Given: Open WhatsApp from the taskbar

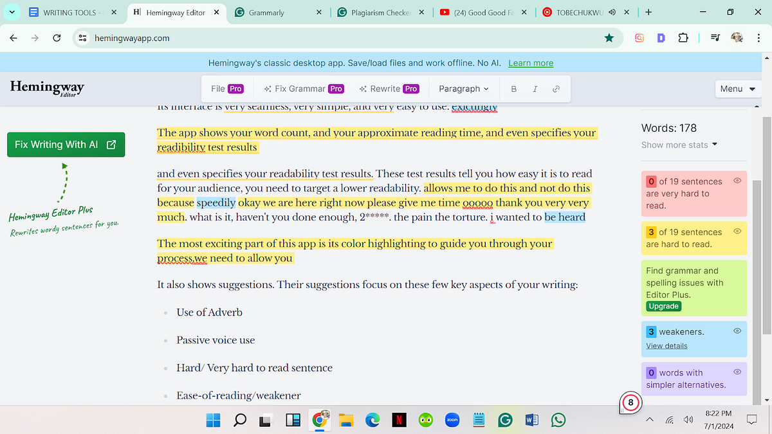Looking at the screenshot, I should point(558,420).
